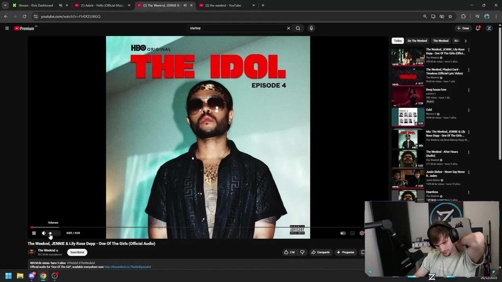Open options for One Of The Girls recommendation

(x=469, y=50)
